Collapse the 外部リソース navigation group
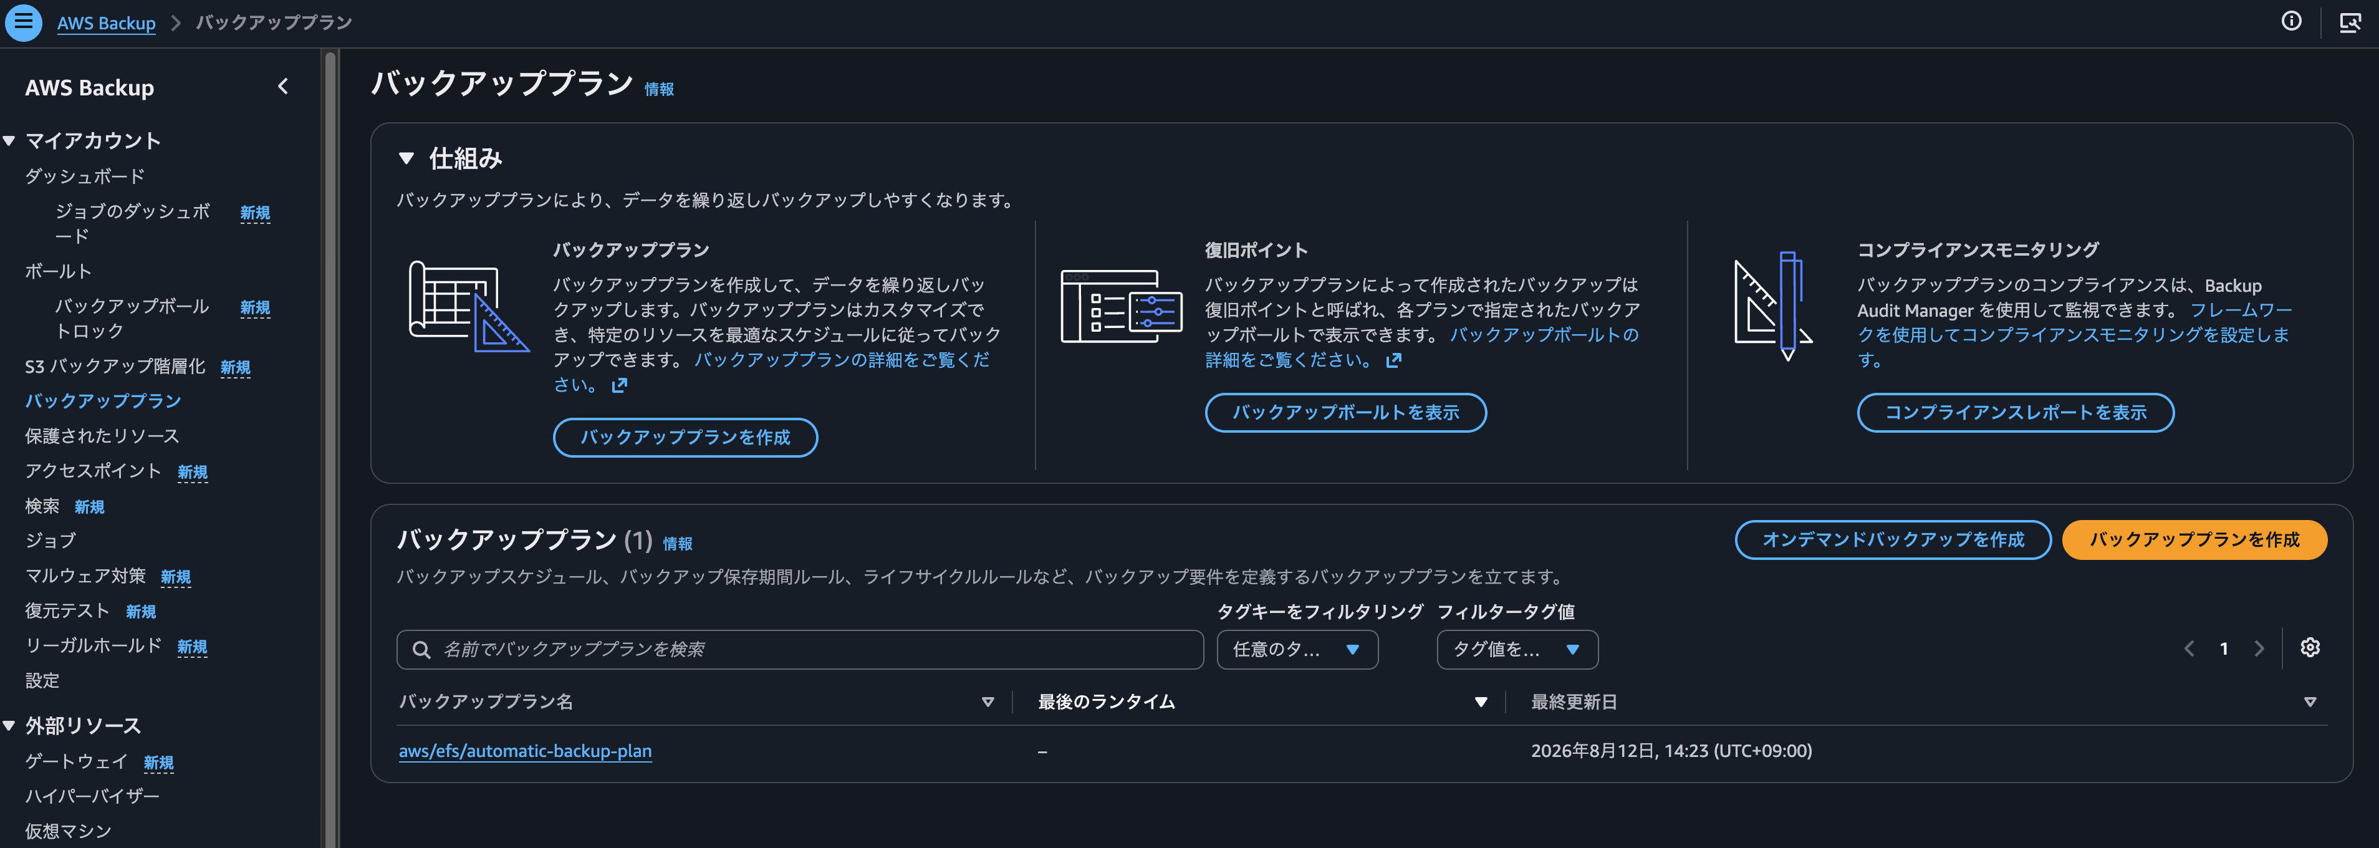2379x848 pixels. coord(9,725)
